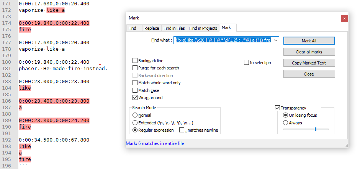The image size is (360, 169).
Task: Toggle the Match case checkbox
Action: click(135, 90)
